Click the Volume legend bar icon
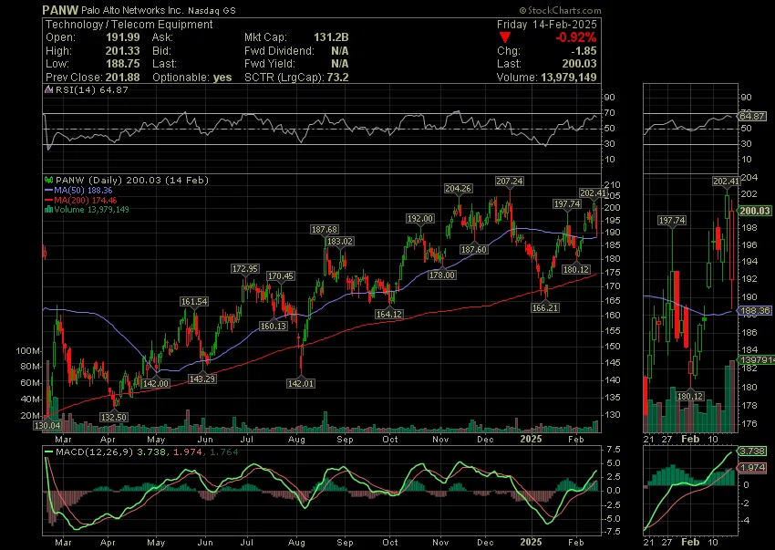The width and height of the screenshot is (775, 550). click(x=48, y=209)
